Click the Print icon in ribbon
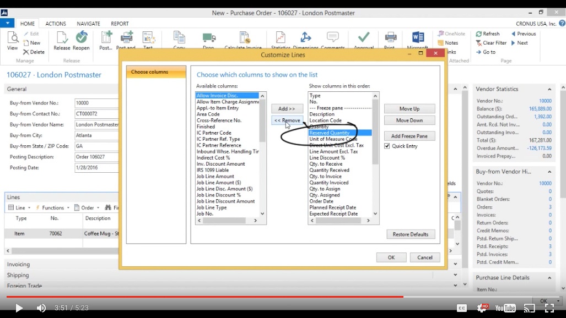 tap(390, 40)
